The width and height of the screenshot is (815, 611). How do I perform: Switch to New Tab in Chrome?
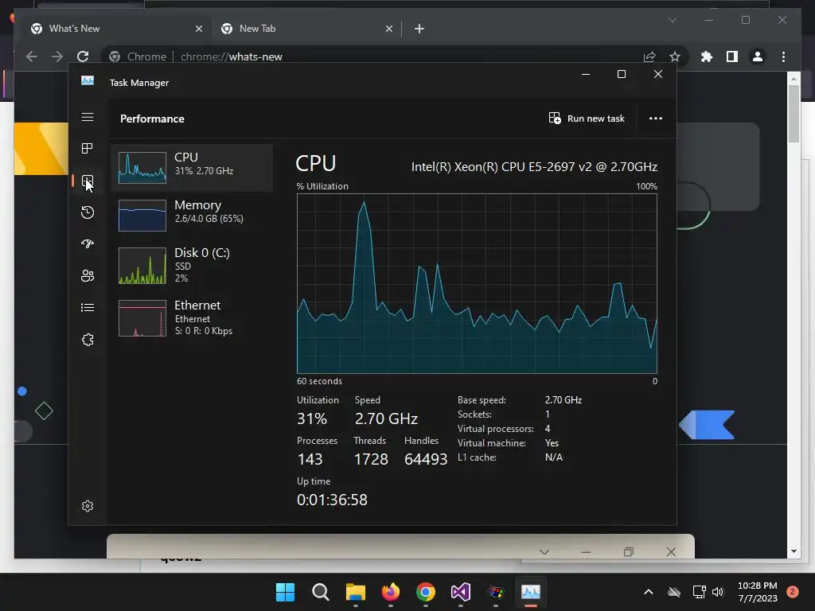(306, 29)
